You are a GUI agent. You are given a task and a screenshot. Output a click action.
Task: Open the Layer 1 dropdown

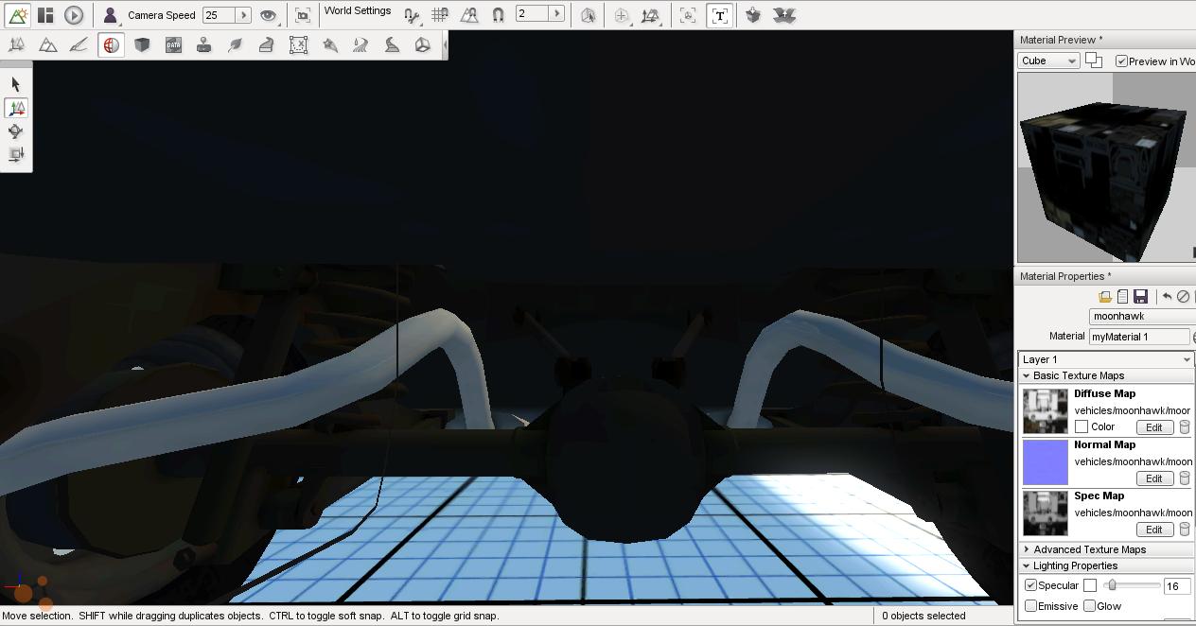(1106, 359)
